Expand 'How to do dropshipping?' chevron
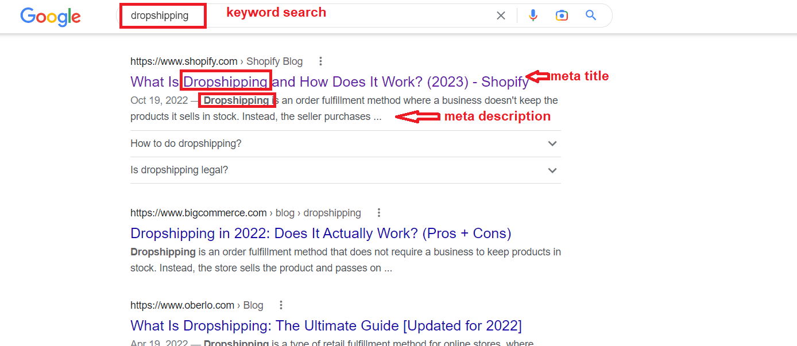The image size is (797, 346). click(552, 143)
